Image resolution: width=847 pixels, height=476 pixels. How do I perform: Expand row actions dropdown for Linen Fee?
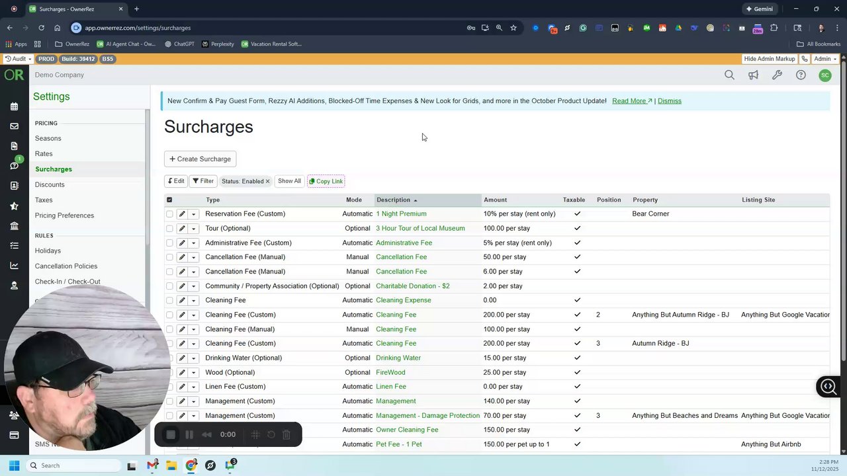click(194, 387)
